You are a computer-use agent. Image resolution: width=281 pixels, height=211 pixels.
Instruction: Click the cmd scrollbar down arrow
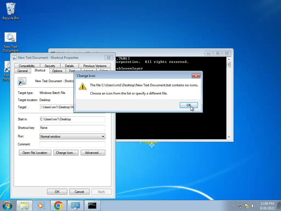(x=229, y=137)
